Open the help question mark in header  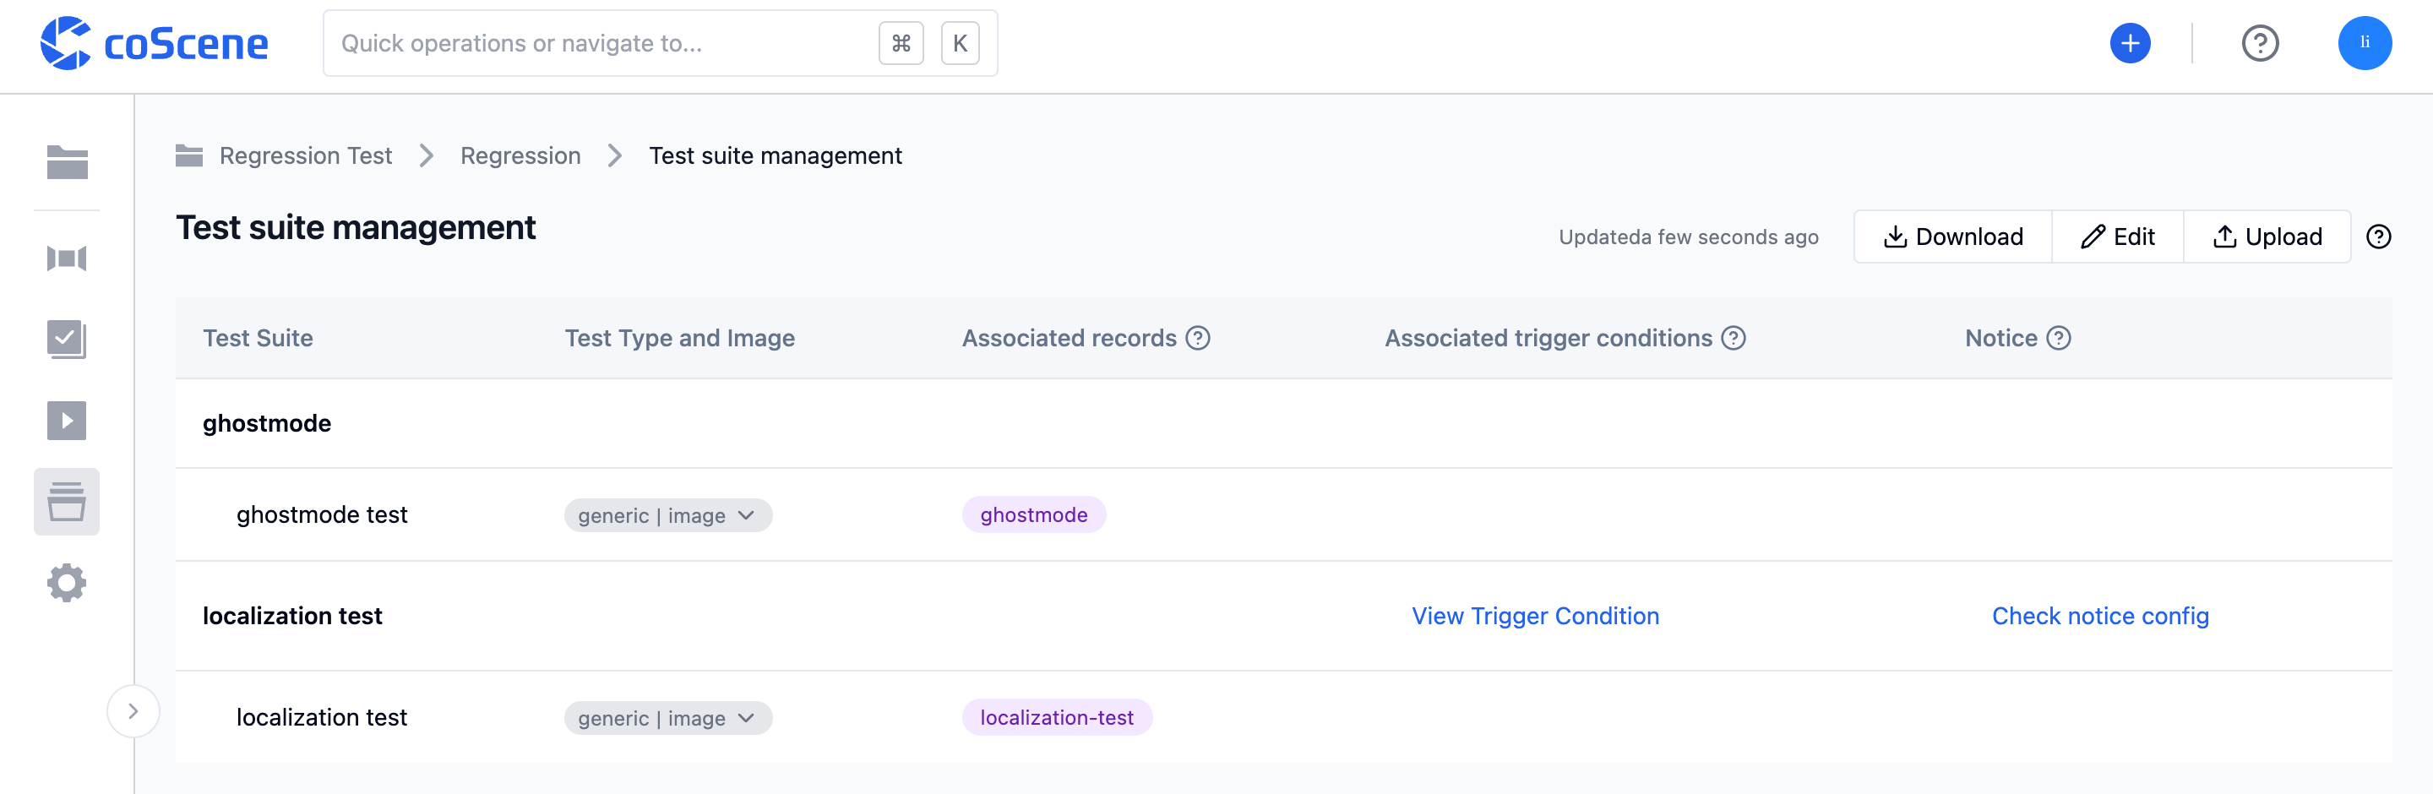click(x=2259, y=43)
